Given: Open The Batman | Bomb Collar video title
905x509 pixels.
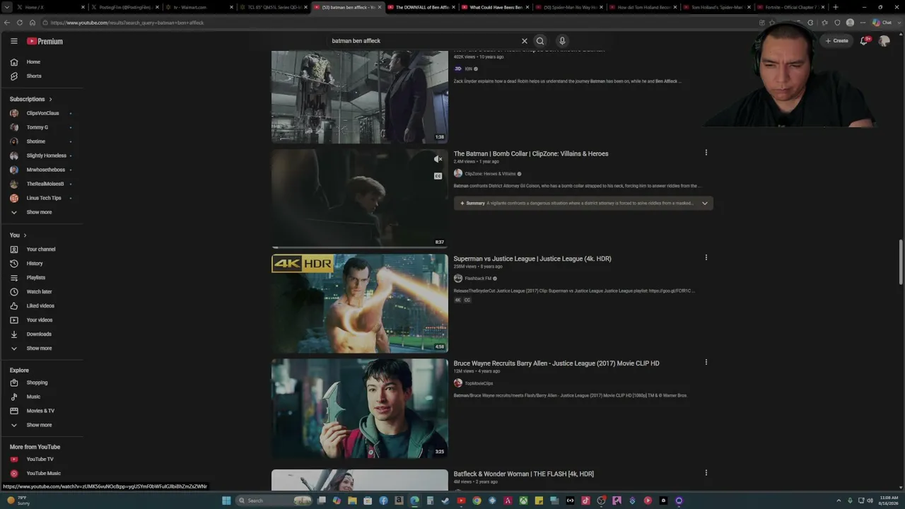Looking at the screenshot, I should click(x=531, y=153).
